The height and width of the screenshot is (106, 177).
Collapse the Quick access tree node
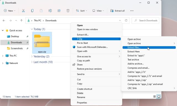3,30
